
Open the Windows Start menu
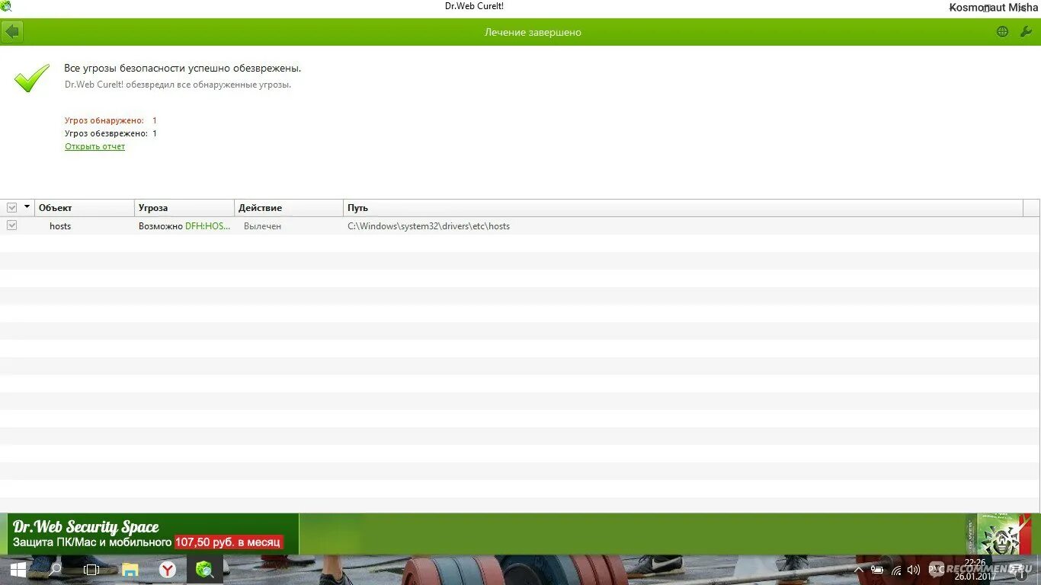18,569
